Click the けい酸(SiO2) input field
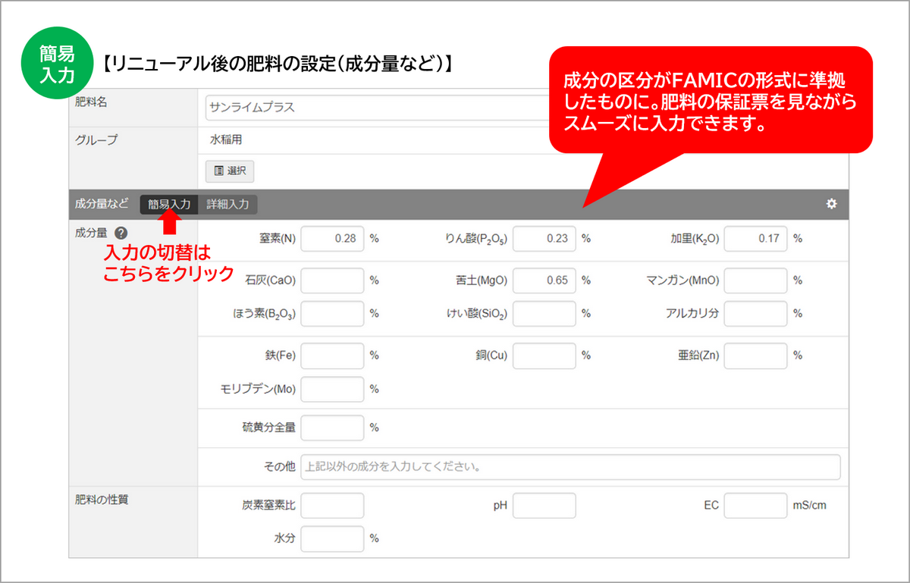This screenshot has height=583, width=910. [x=544, y=313]
